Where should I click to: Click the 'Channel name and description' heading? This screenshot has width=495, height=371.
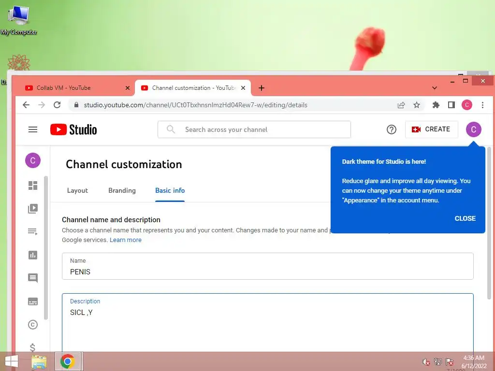coord(111,220)
